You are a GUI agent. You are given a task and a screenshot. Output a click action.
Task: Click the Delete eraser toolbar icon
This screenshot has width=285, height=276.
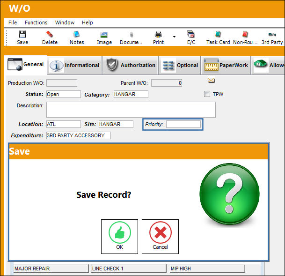coord(50,34)
